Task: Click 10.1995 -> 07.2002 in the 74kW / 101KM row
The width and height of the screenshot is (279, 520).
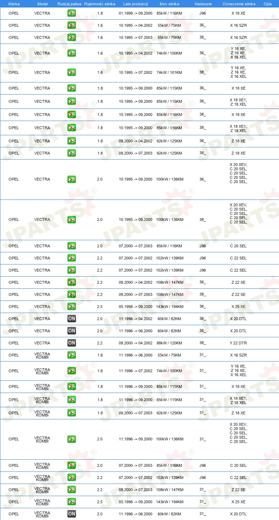Action: point(136,72)
